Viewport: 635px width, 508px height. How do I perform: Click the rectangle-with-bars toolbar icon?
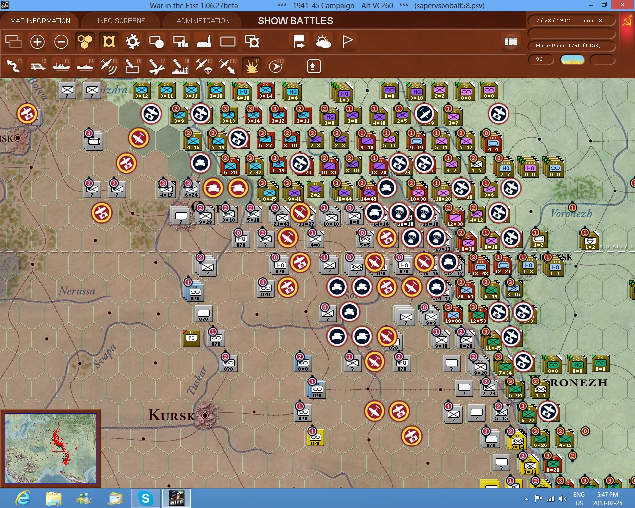[x=180, y=41]
